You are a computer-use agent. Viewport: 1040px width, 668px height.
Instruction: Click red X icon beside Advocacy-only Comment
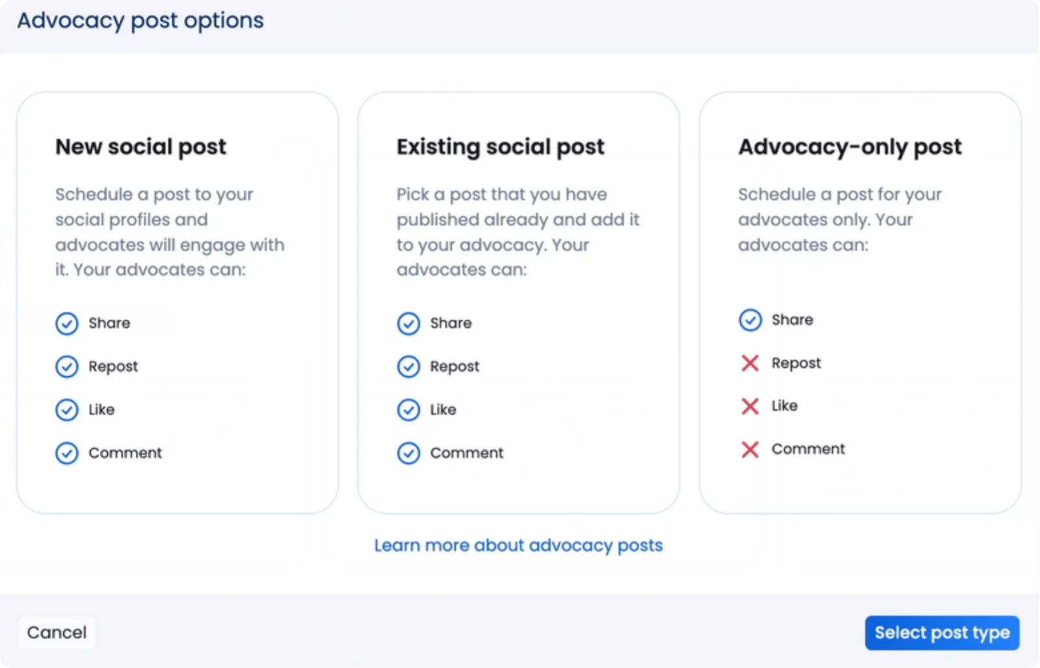click(x=750, y=449)
